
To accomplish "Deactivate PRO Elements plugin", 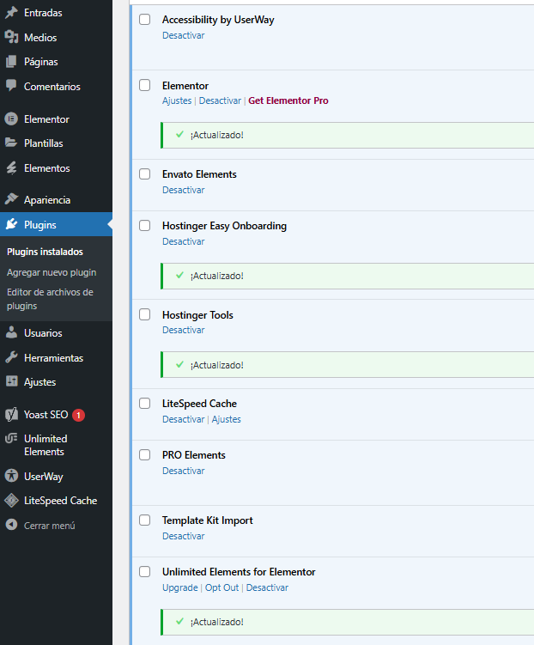I will pos(184,471).
